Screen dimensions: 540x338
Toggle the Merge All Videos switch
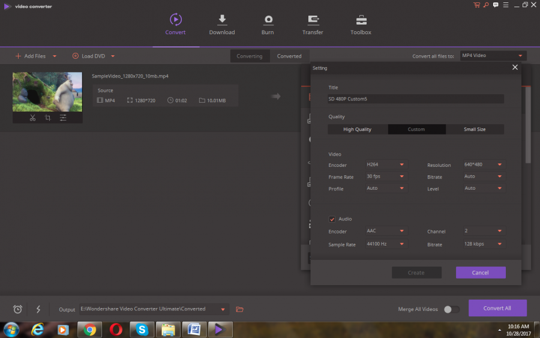click(x=451, y=309)
